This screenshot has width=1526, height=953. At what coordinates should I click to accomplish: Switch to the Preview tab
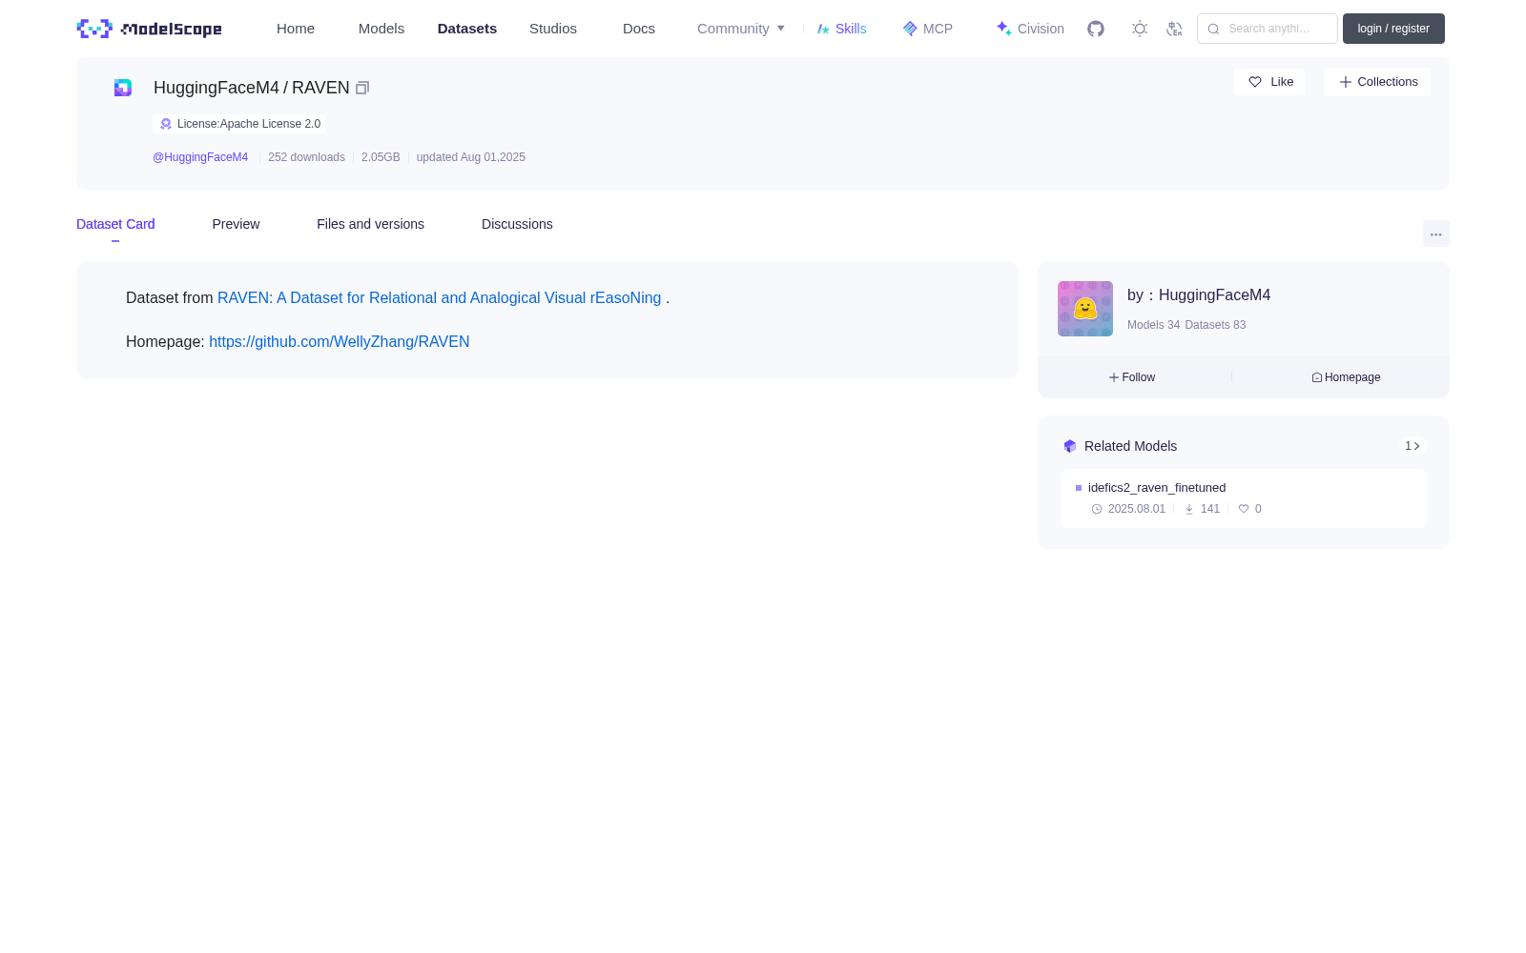pos(236,224)
